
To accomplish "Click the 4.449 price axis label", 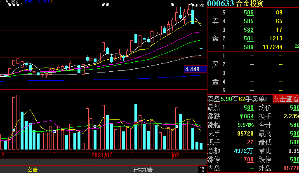I will tap(195, 69).
